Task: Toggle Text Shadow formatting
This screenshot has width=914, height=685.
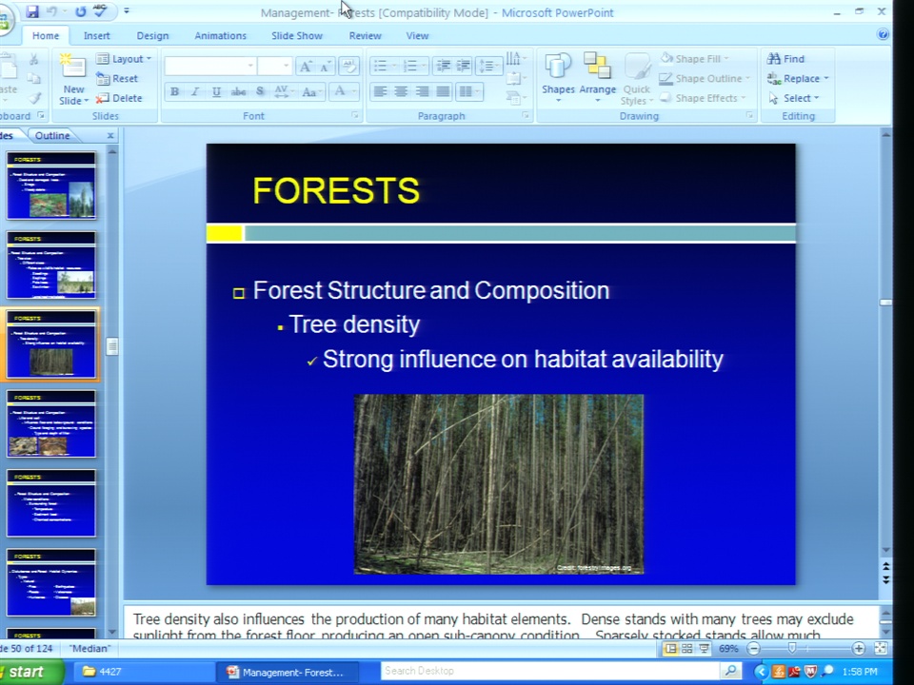Action: tap(260, 91)
